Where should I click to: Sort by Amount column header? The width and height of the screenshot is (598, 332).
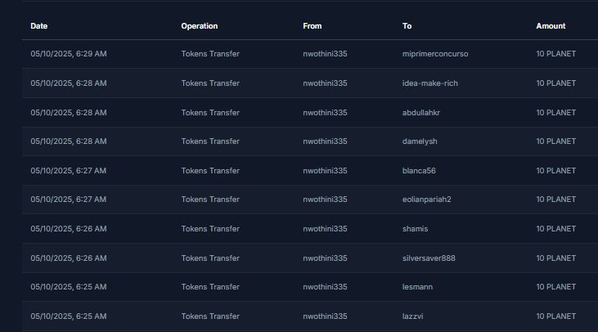(551, 26)
